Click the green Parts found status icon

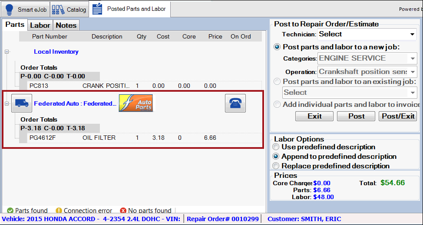pyautogui.click(x=10, y=210)
